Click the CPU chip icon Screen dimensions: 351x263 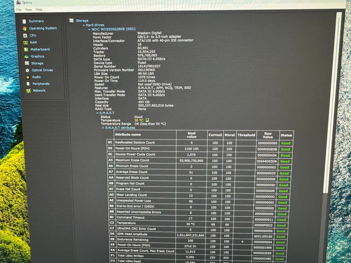tap(25, 35)
